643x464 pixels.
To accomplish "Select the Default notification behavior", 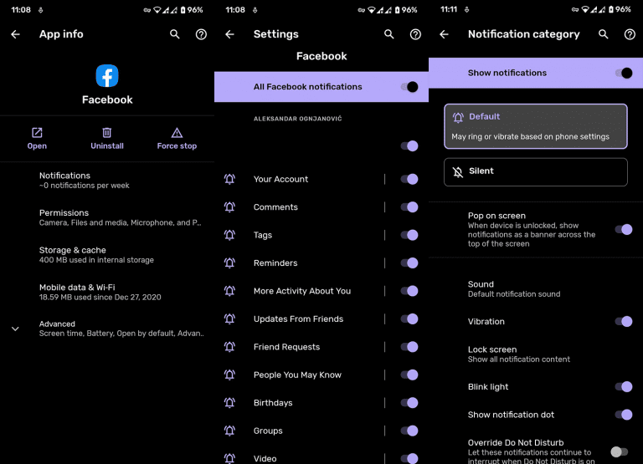I will (x=536, y=126).
